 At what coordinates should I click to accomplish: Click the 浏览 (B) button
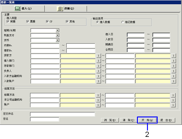[110, 120]
